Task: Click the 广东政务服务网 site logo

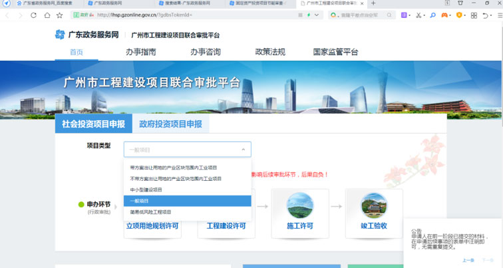Action: [x=86, y=35]
